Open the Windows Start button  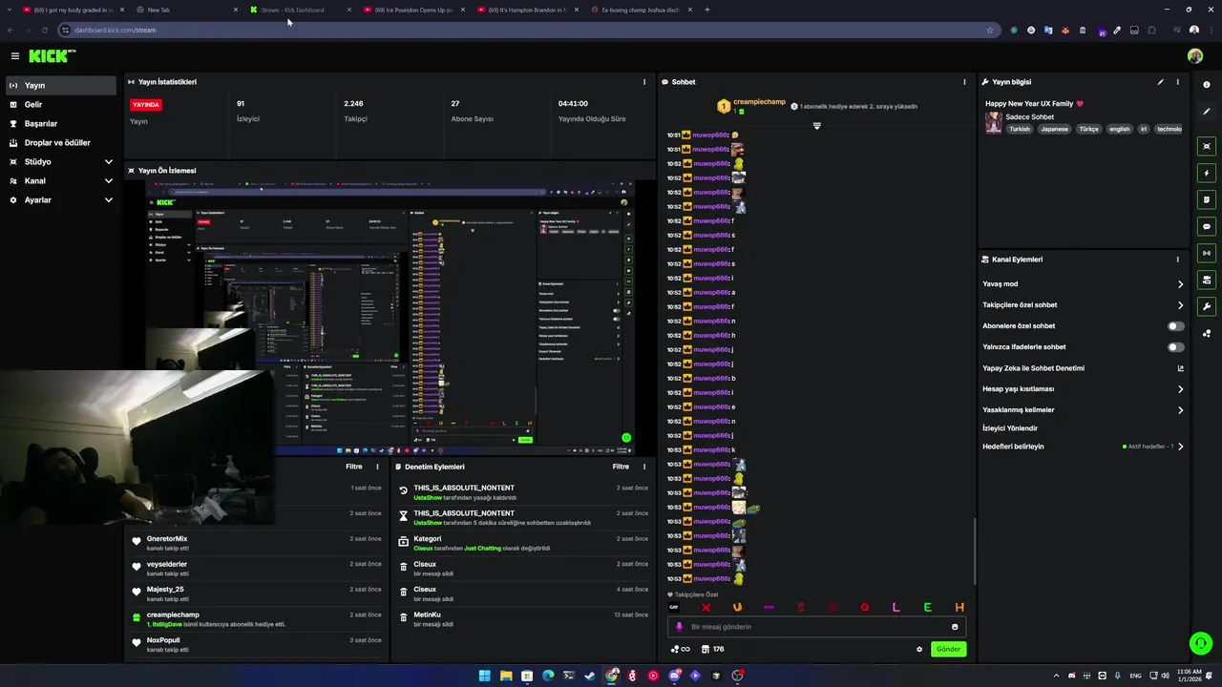[x=484, y=676]
